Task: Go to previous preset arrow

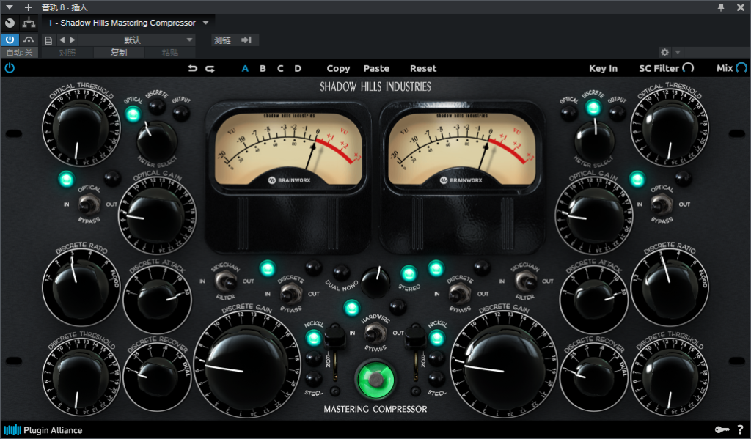Action: [x=62, y=40]
